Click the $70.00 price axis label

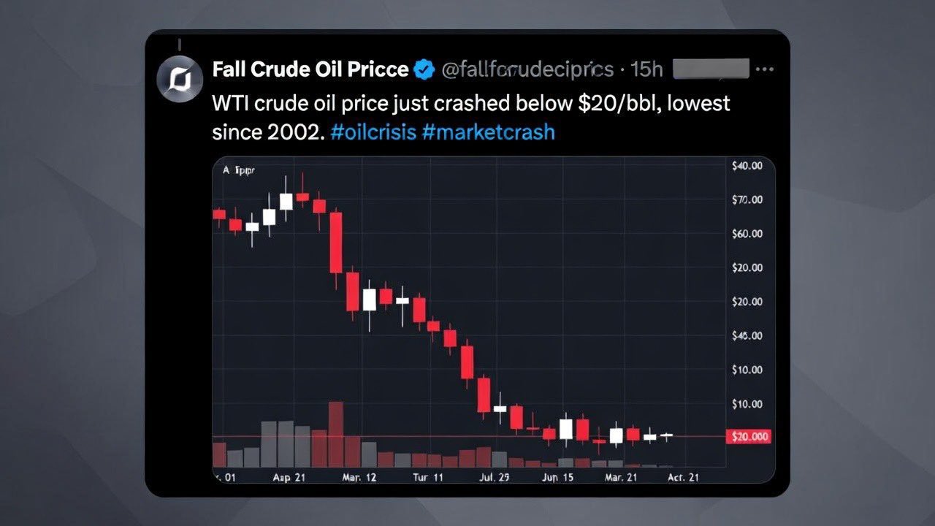(x=747, y=199)
